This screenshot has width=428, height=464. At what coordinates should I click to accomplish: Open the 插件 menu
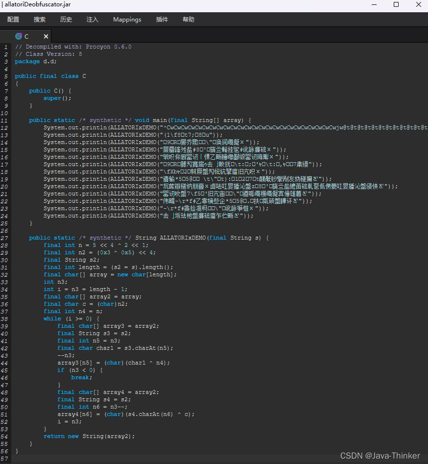162,20
